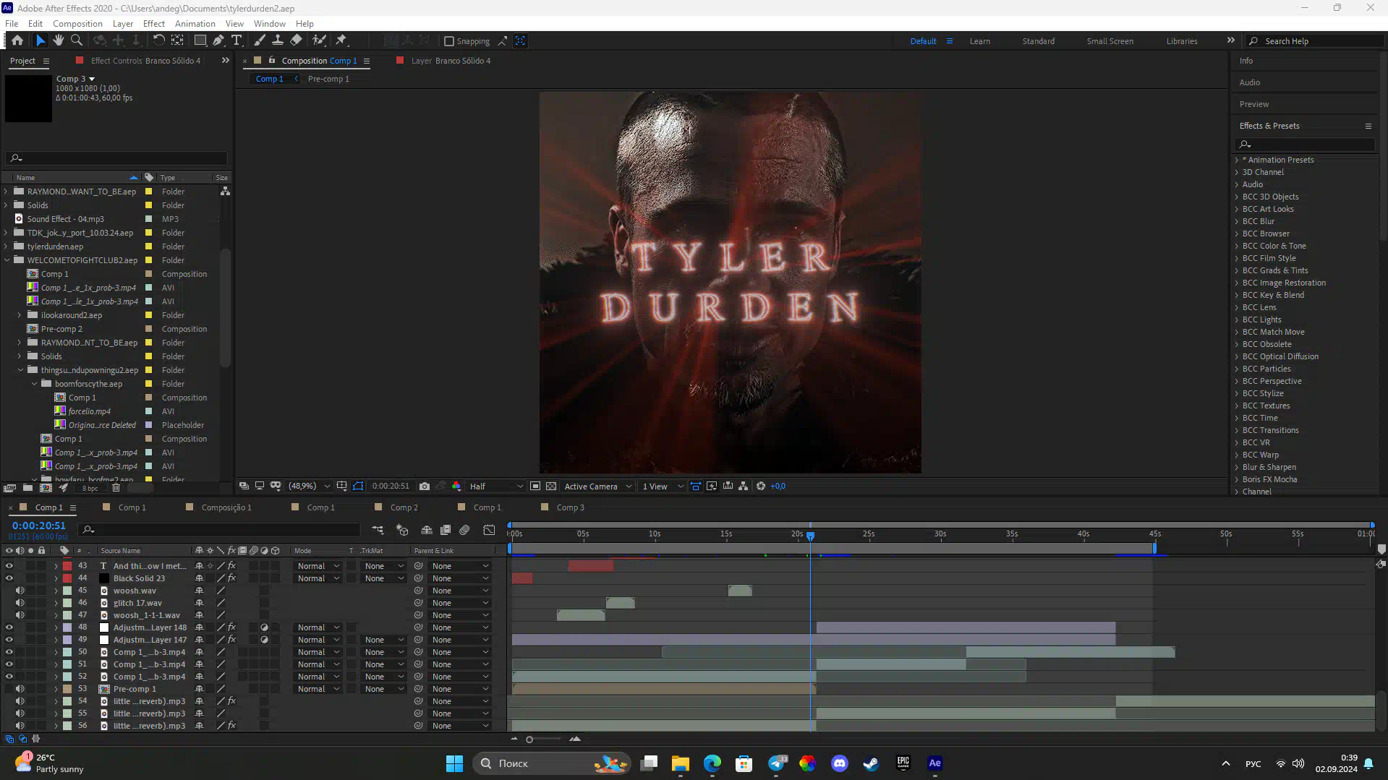Toggle transparency grid in viewer

point(551,487)
